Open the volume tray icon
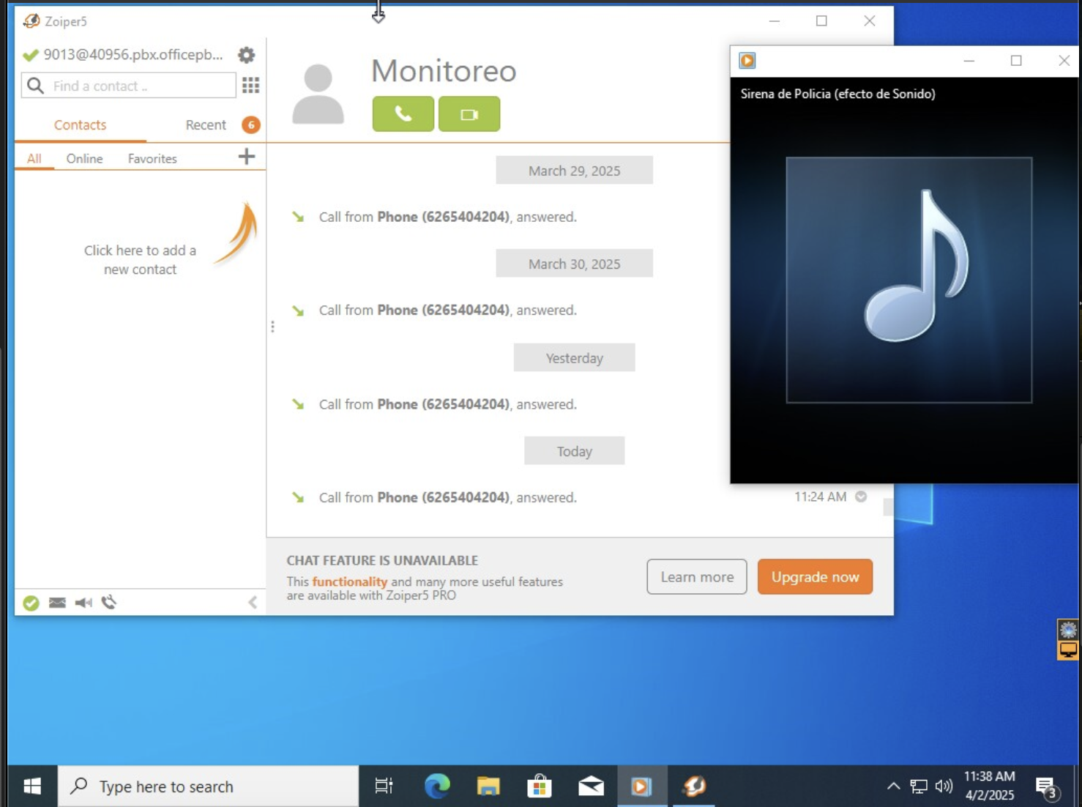The image size is (1082, 807). (x=944, y=786)
